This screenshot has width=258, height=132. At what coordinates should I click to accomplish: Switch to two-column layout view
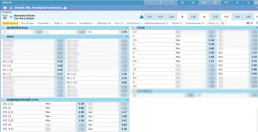(x=248, y=23)
